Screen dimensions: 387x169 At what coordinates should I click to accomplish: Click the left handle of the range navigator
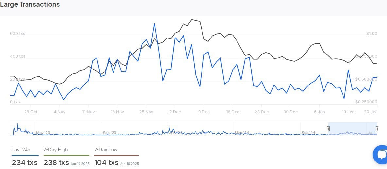328,129
